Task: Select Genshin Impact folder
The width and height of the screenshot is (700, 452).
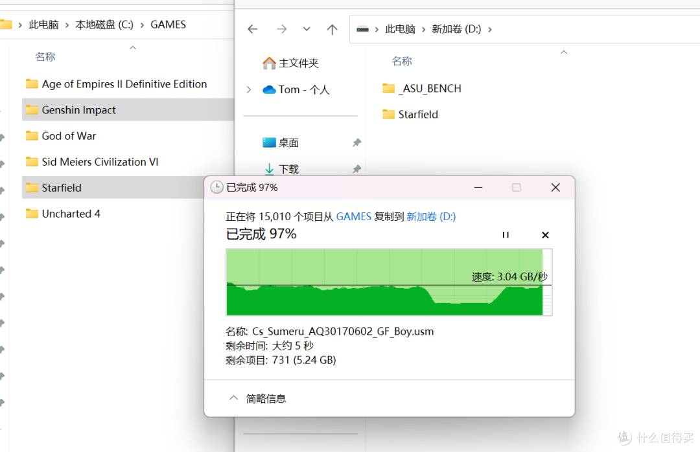Action: pos(128,110)
